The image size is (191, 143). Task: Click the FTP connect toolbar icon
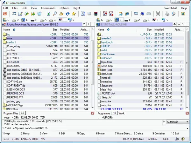tap(105, 14)
